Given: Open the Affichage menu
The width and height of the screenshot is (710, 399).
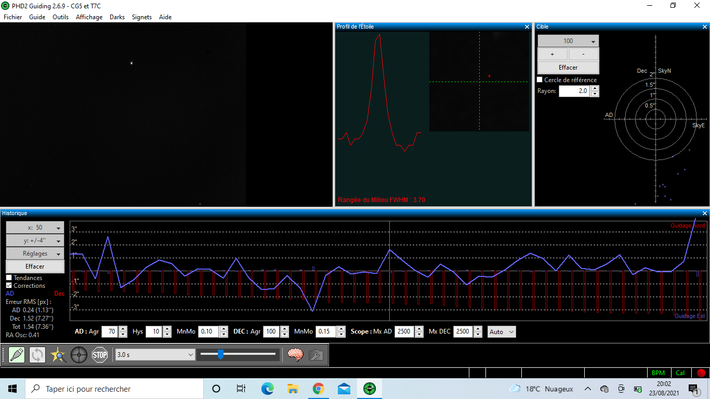Looking at the screenshot, I should (x=89, y=17).
